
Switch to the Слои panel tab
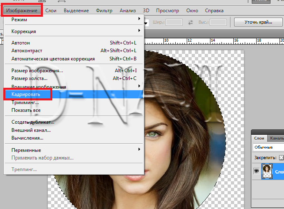click(x=259, y=138)
